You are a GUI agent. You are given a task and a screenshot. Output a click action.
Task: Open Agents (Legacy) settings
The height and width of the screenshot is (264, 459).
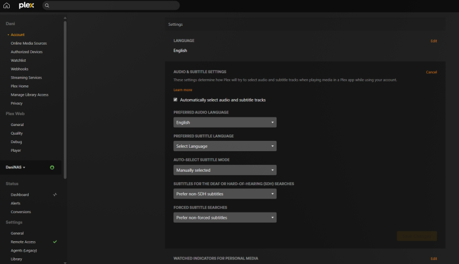(x=24, y=251)
